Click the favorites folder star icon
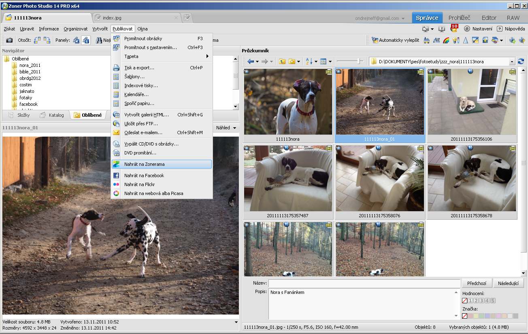This screenshot has height=334, width=528. click(x=292, y=62)
